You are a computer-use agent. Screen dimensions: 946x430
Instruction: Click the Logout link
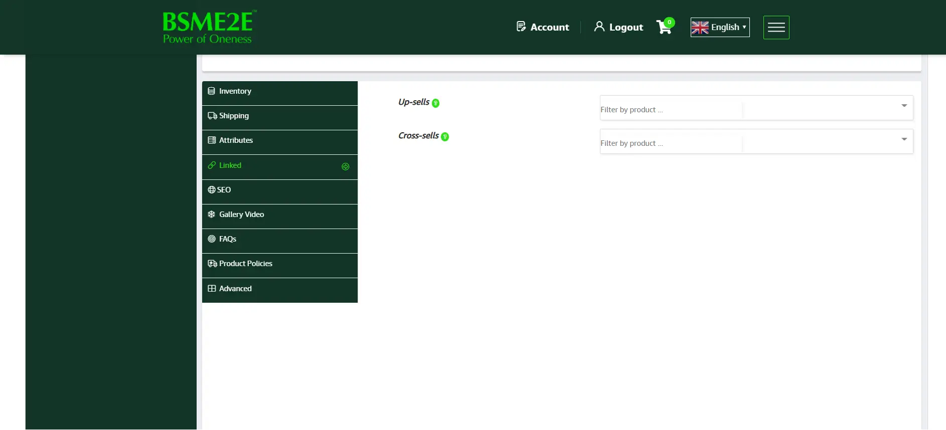[x=618, y=27]
